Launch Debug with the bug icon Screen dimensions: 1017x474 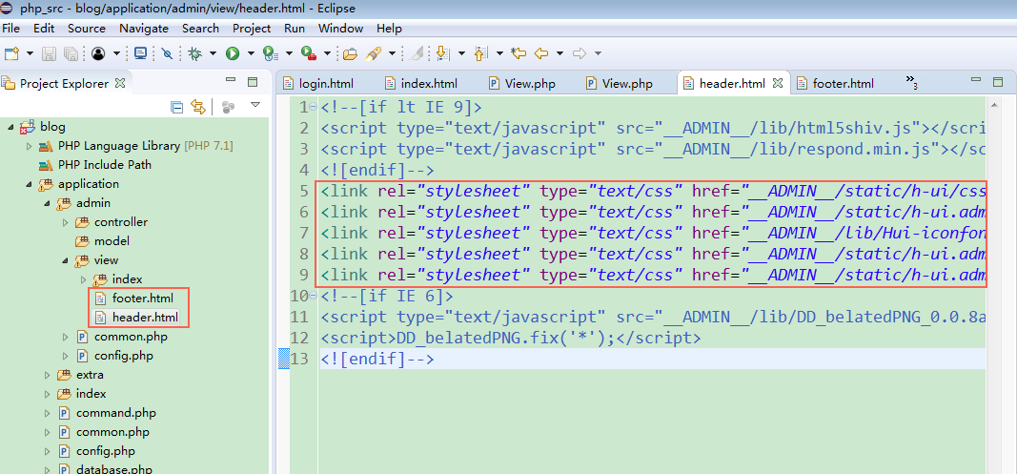[x=194, y=54]
